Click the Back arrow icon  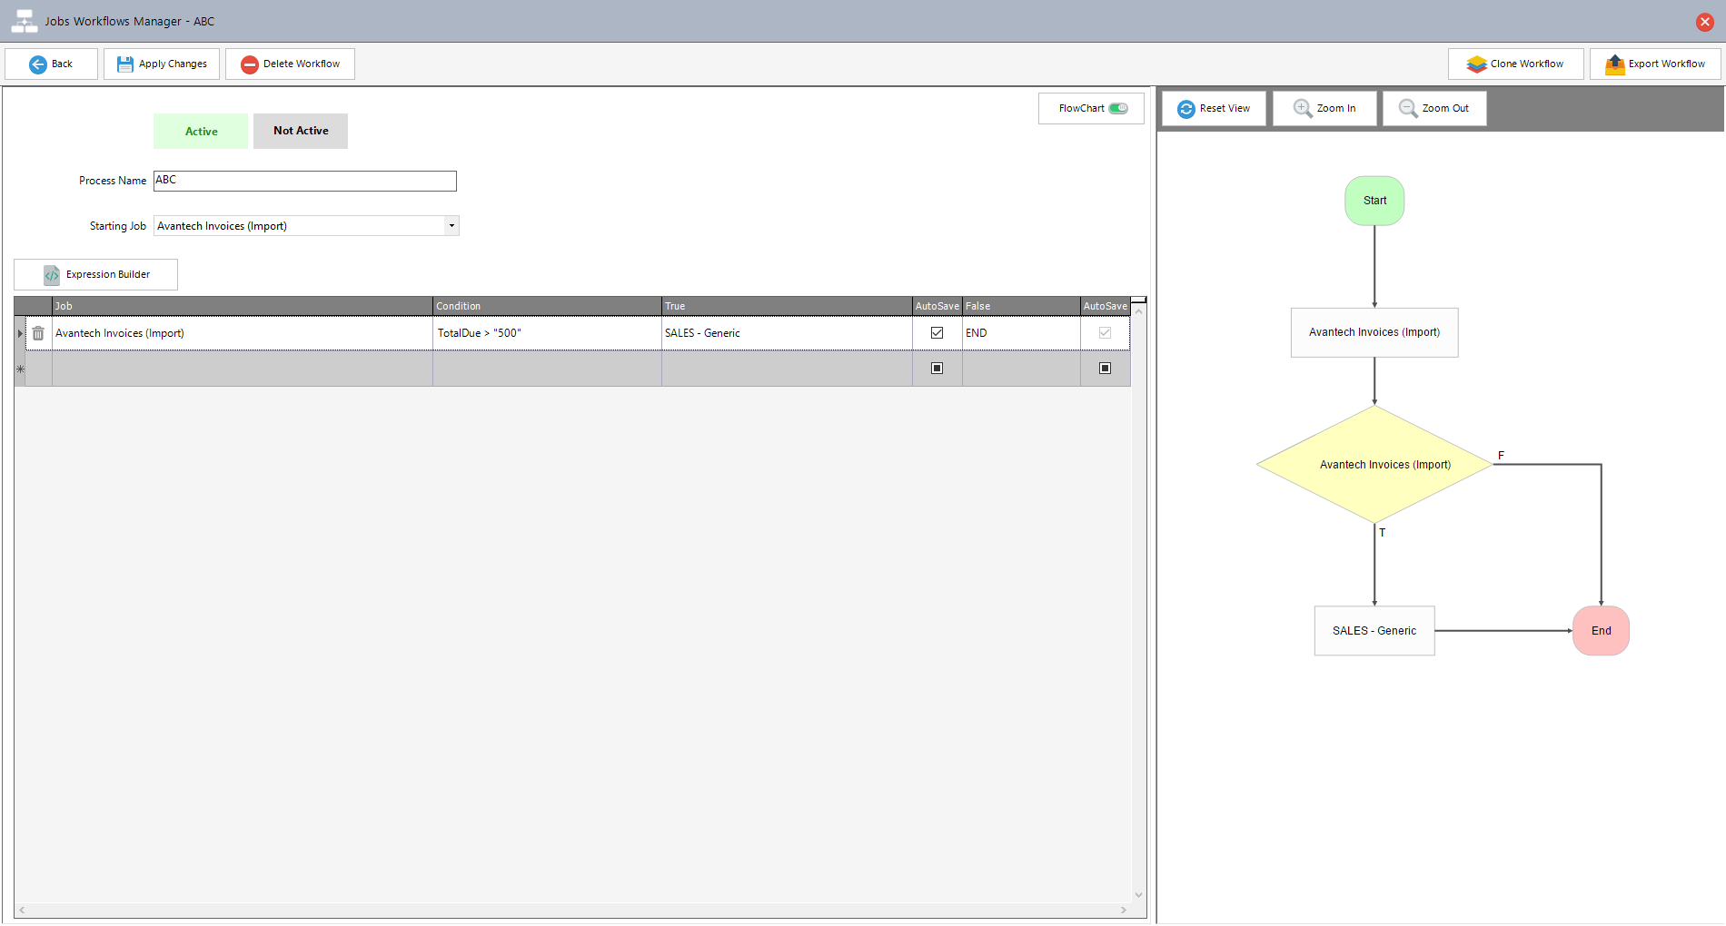pyautogui.click(x=38, y=64)
